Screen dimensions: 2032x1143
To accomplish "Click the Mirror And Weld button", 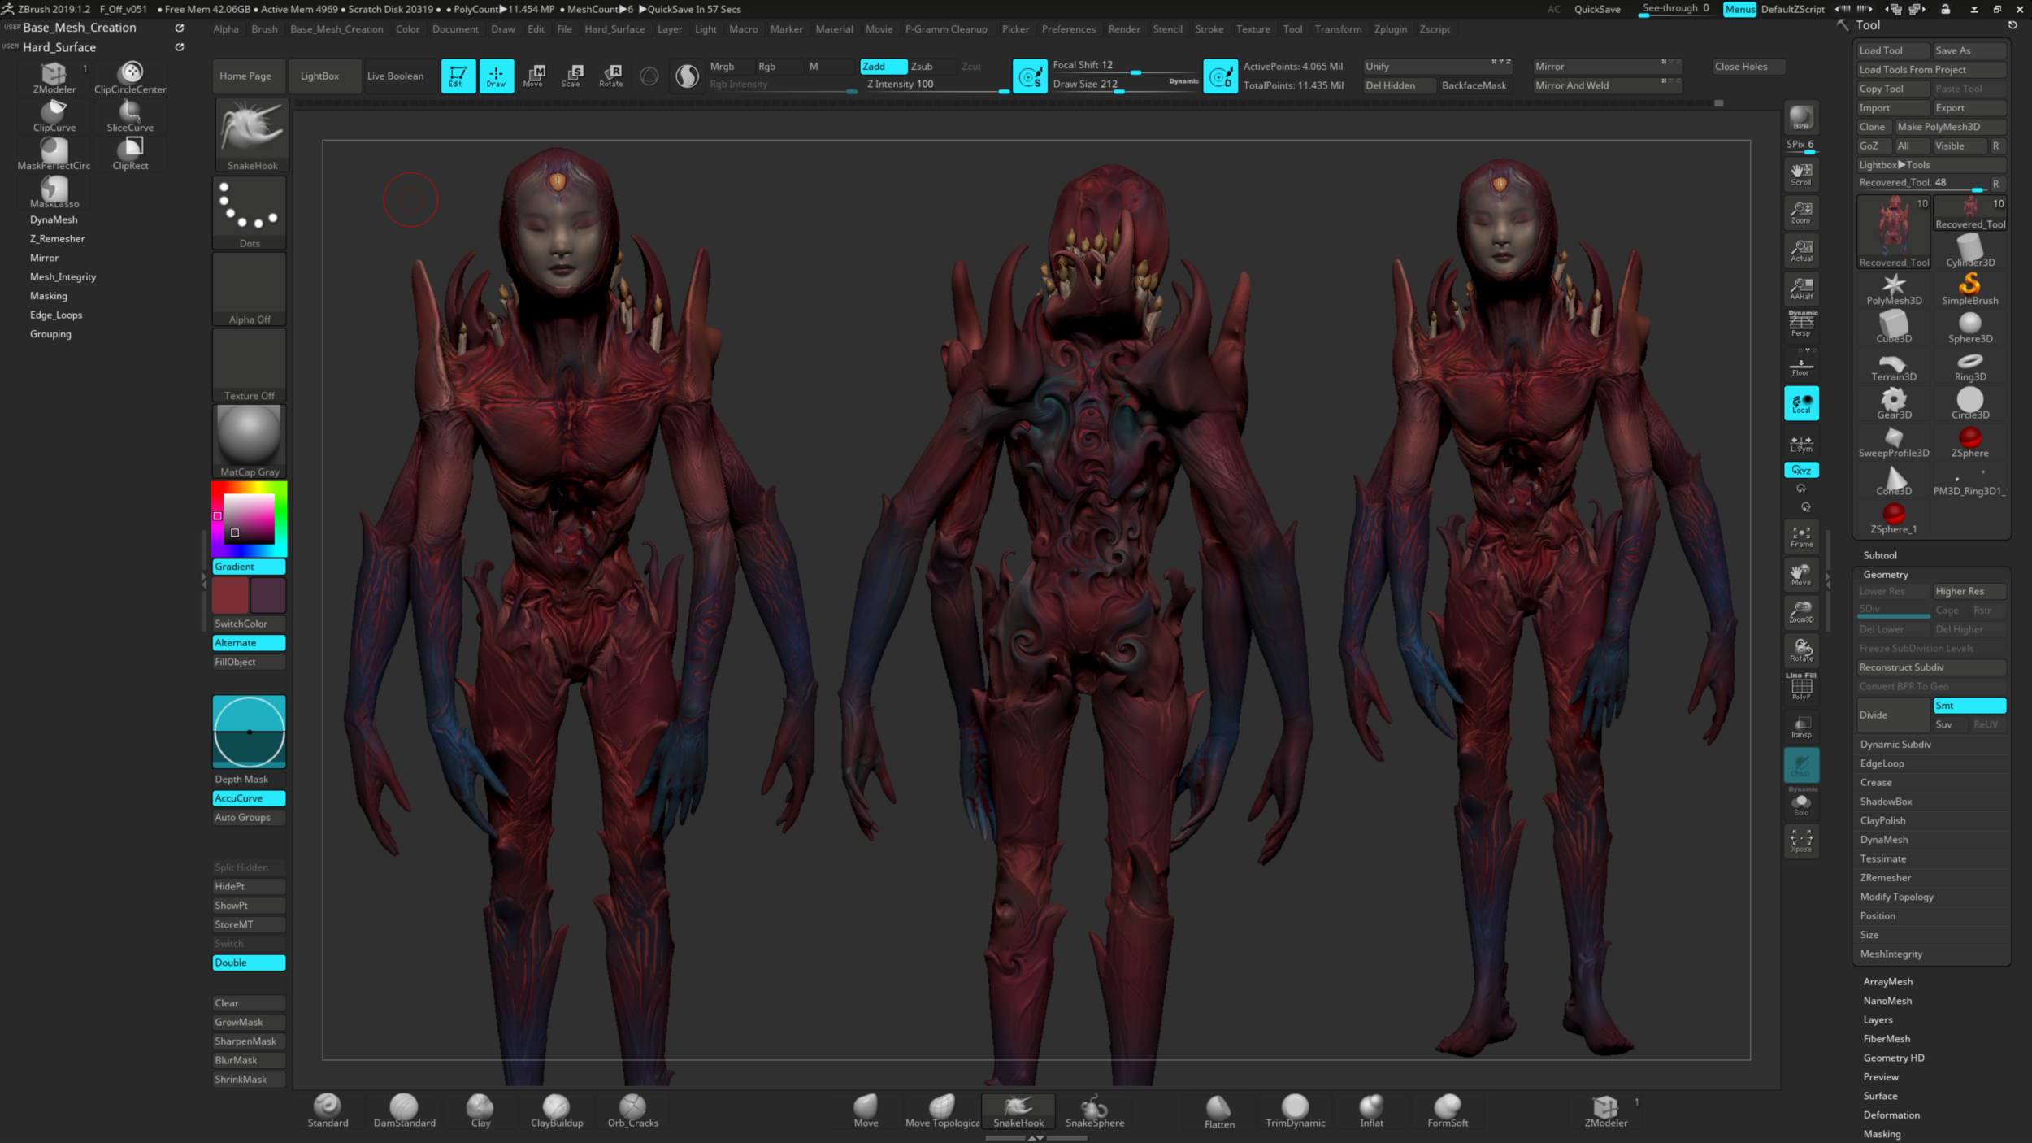I will tap(1572, 85).
